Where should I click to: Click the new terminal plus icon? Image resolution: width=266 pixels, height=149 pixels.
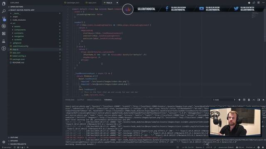(239, 100)
